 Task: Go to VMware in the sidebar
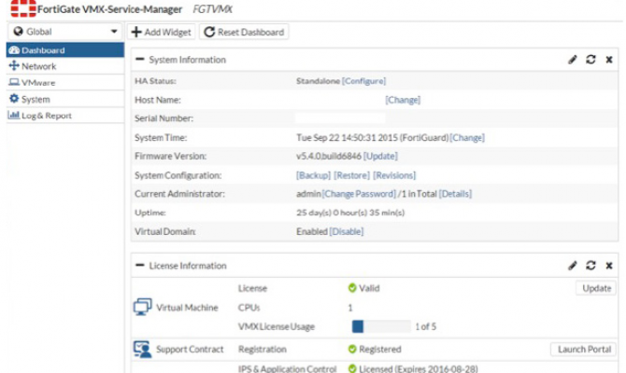(x=38, y=82)
